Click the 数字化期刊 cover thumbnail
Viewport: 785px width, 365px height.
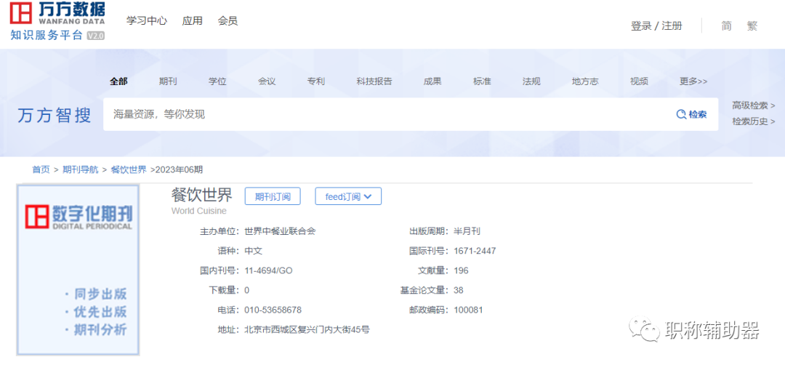78,270
